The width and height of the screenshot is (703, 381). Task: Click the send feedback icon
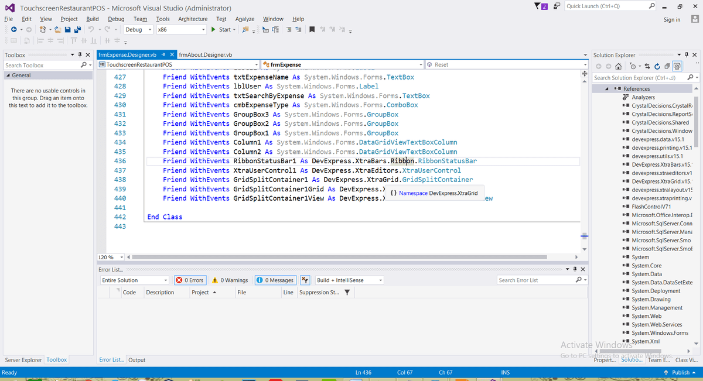click(x=557, y=6)
